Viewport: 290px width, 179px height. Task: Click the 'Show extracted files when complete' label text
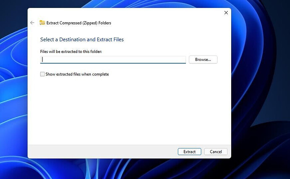(77, 74)
